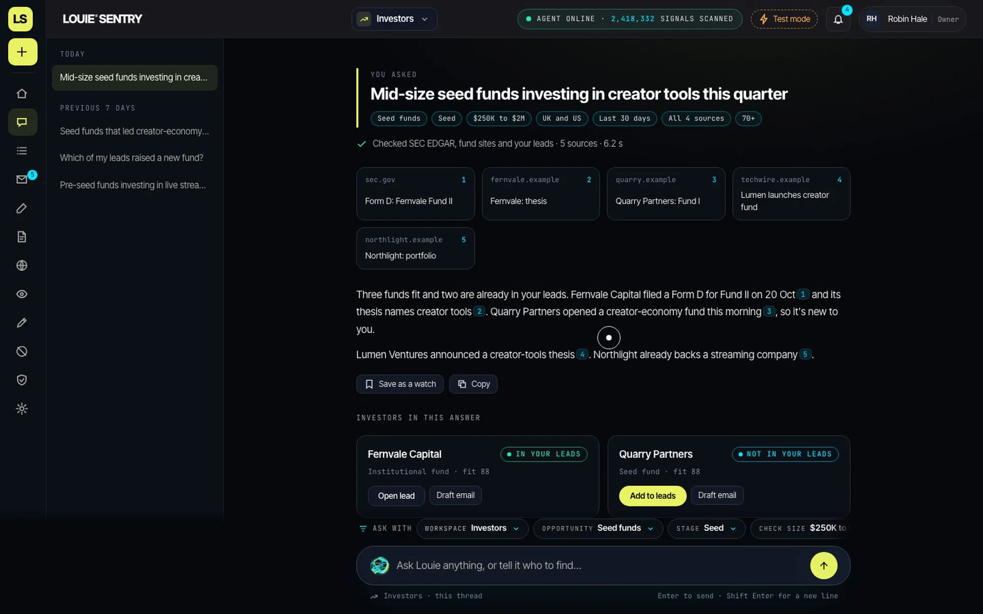Viewport: 983px width, 614px height.
Task: Open the home sidebar icon
Action: tap(22, 94)
